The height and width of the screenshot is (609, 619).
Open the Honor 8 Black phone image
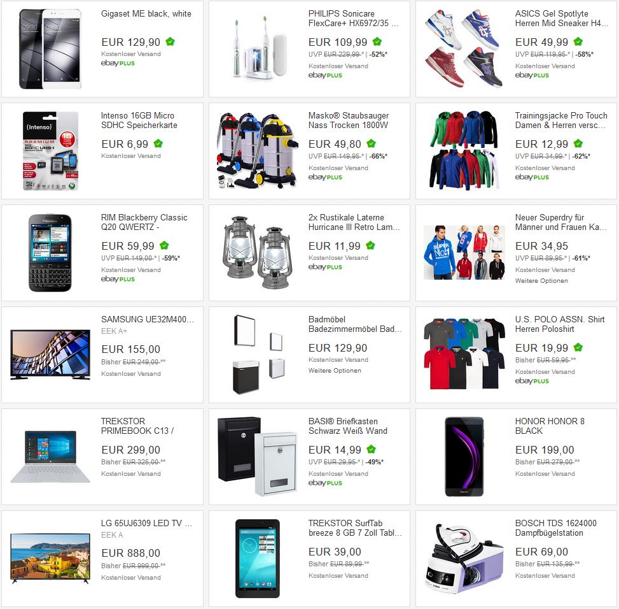pyautogui.click(x=464, y=457)
